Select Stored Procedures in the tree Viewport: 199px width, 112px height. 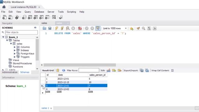(x=22, y=63)
